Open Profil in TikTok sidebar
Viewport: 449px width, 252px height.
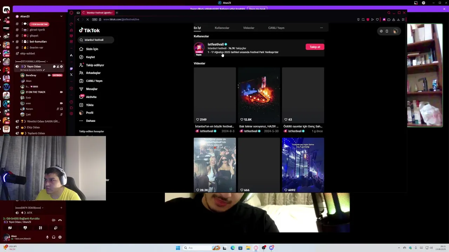(86, 113)
